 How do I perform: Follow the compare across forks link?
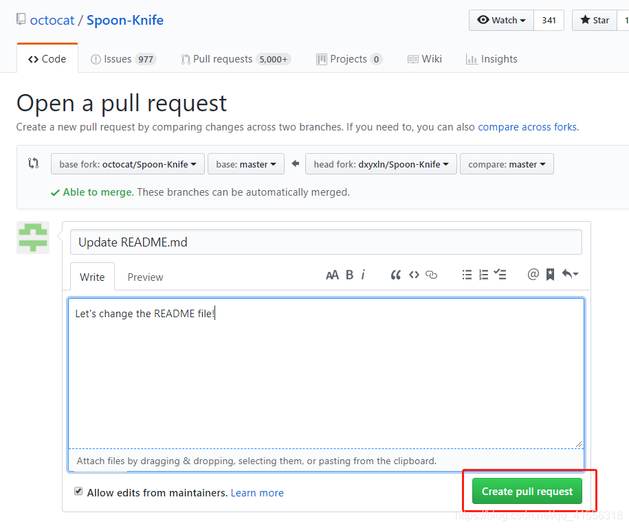[527, 127]
